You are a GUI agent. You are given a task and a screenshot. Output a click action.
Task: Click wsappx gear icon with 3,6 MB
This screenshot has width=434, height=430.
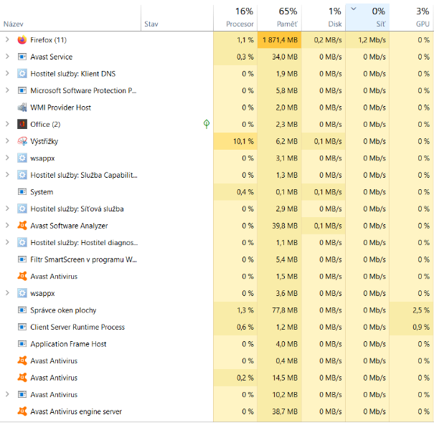pyautogui.click(x=22, y=293)
